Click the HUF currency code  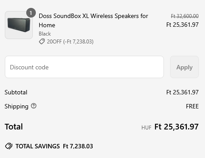click(x=146, y=128)
